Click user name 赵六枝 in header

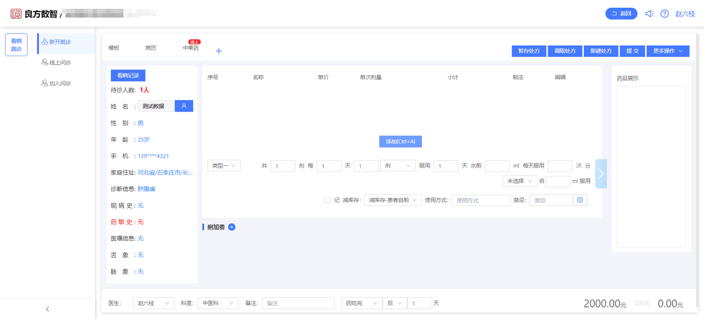pos(685,14)
